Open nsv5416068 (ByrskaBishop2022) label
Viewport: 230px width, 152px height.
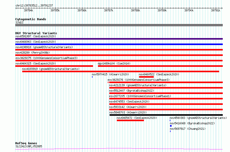tap(192, 123)
